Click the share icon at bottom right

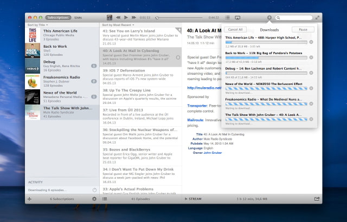point(316,199)
